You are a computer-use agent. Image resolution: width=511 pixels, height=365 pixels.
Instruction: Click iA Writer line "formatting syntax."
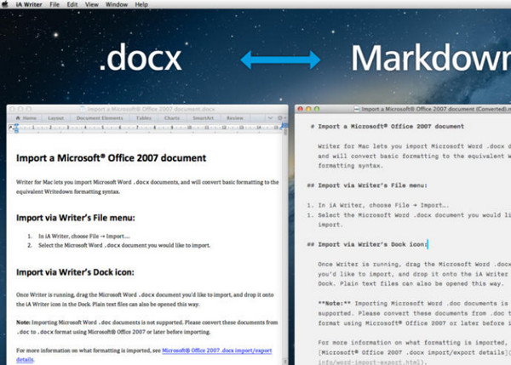pyautogui.click(x=350, y=166)
